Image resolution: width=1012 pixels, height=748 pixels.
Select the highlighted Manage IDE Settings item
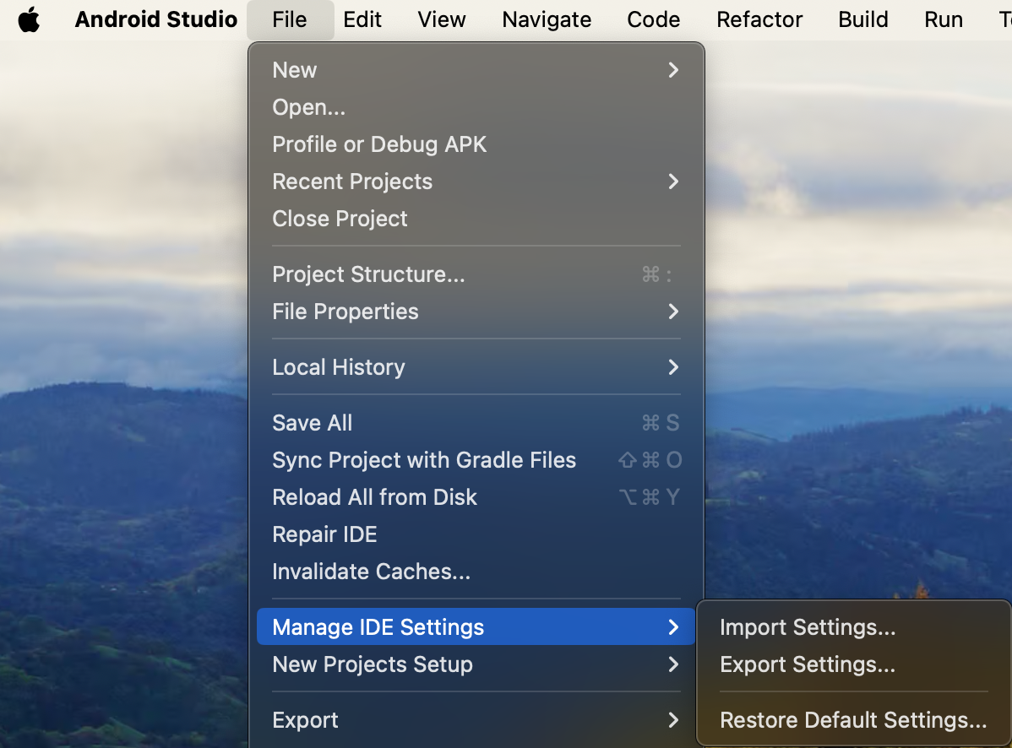tap(476, 626)
